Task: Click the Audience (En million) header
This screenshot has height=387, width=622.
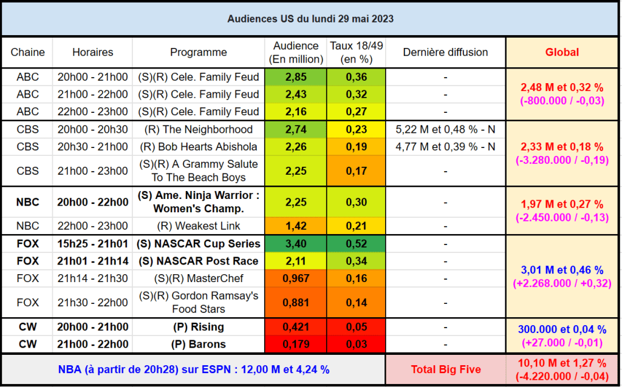Action: 296,52
